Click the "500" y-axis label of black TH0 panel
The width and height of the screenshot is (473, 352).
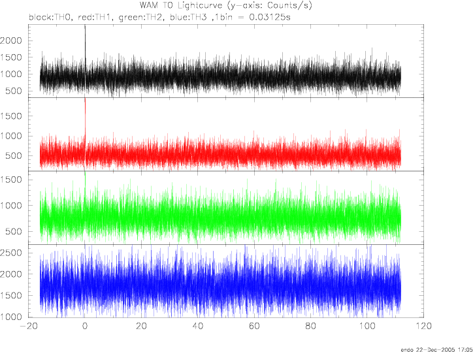tap(14, 91)
